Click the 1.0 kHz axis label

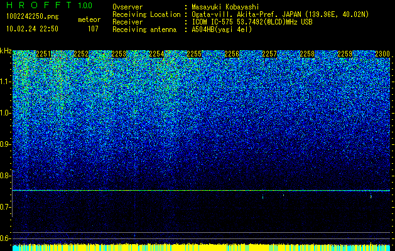(x=6, y=113)
